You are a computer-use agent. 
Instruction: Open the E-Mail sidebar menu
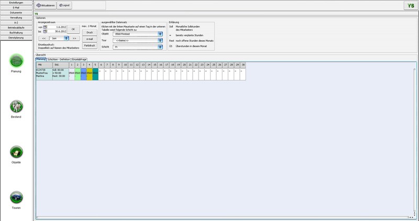[16, 8]
